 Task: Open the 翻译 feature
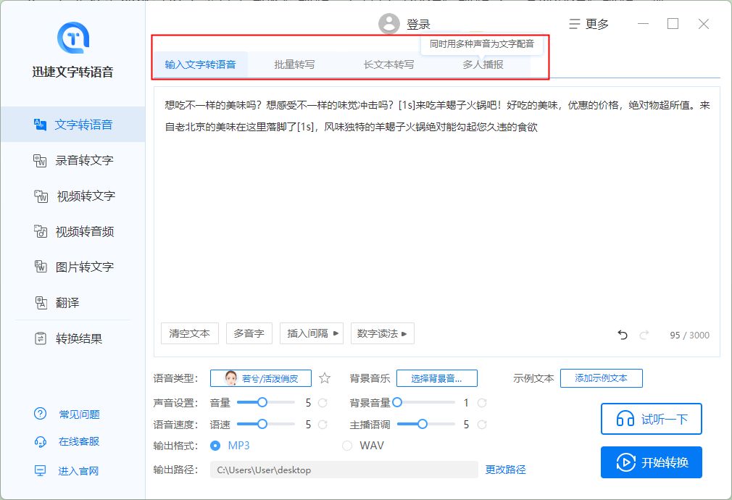(64, 302)
